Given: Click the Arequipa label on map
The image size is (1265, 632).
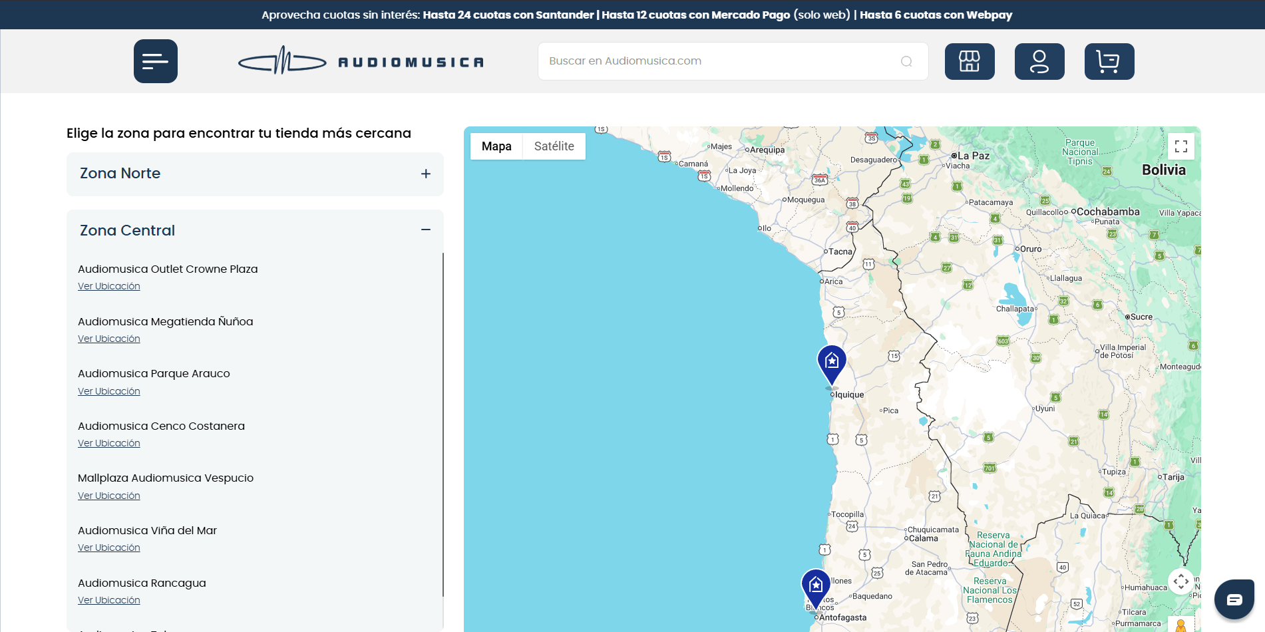Looking at the screenshot, I should (x=767, y=150).
